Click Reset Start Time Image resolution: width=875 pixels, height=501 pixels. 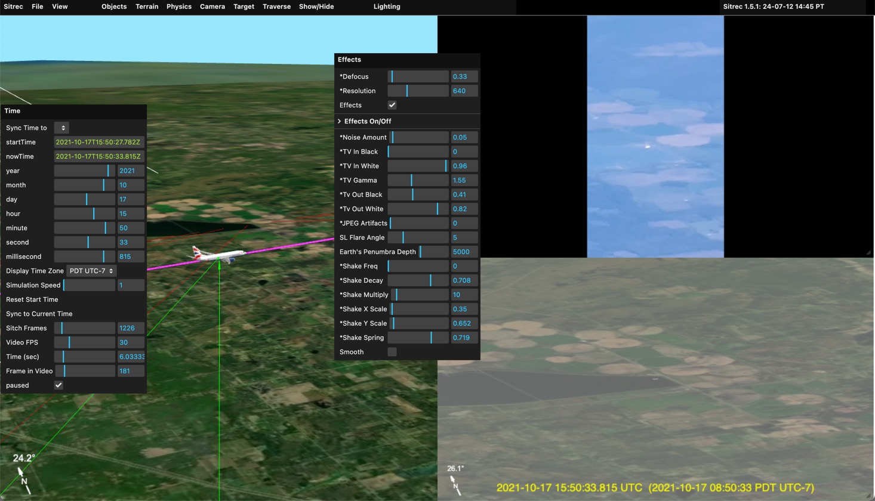pyautogui.click(x=32, y=299)
